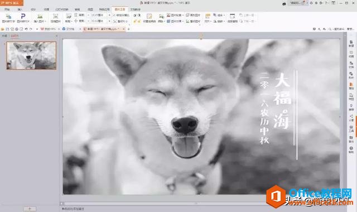Open the Insert Picture dropdown arrow

click(x=46, y=21)
